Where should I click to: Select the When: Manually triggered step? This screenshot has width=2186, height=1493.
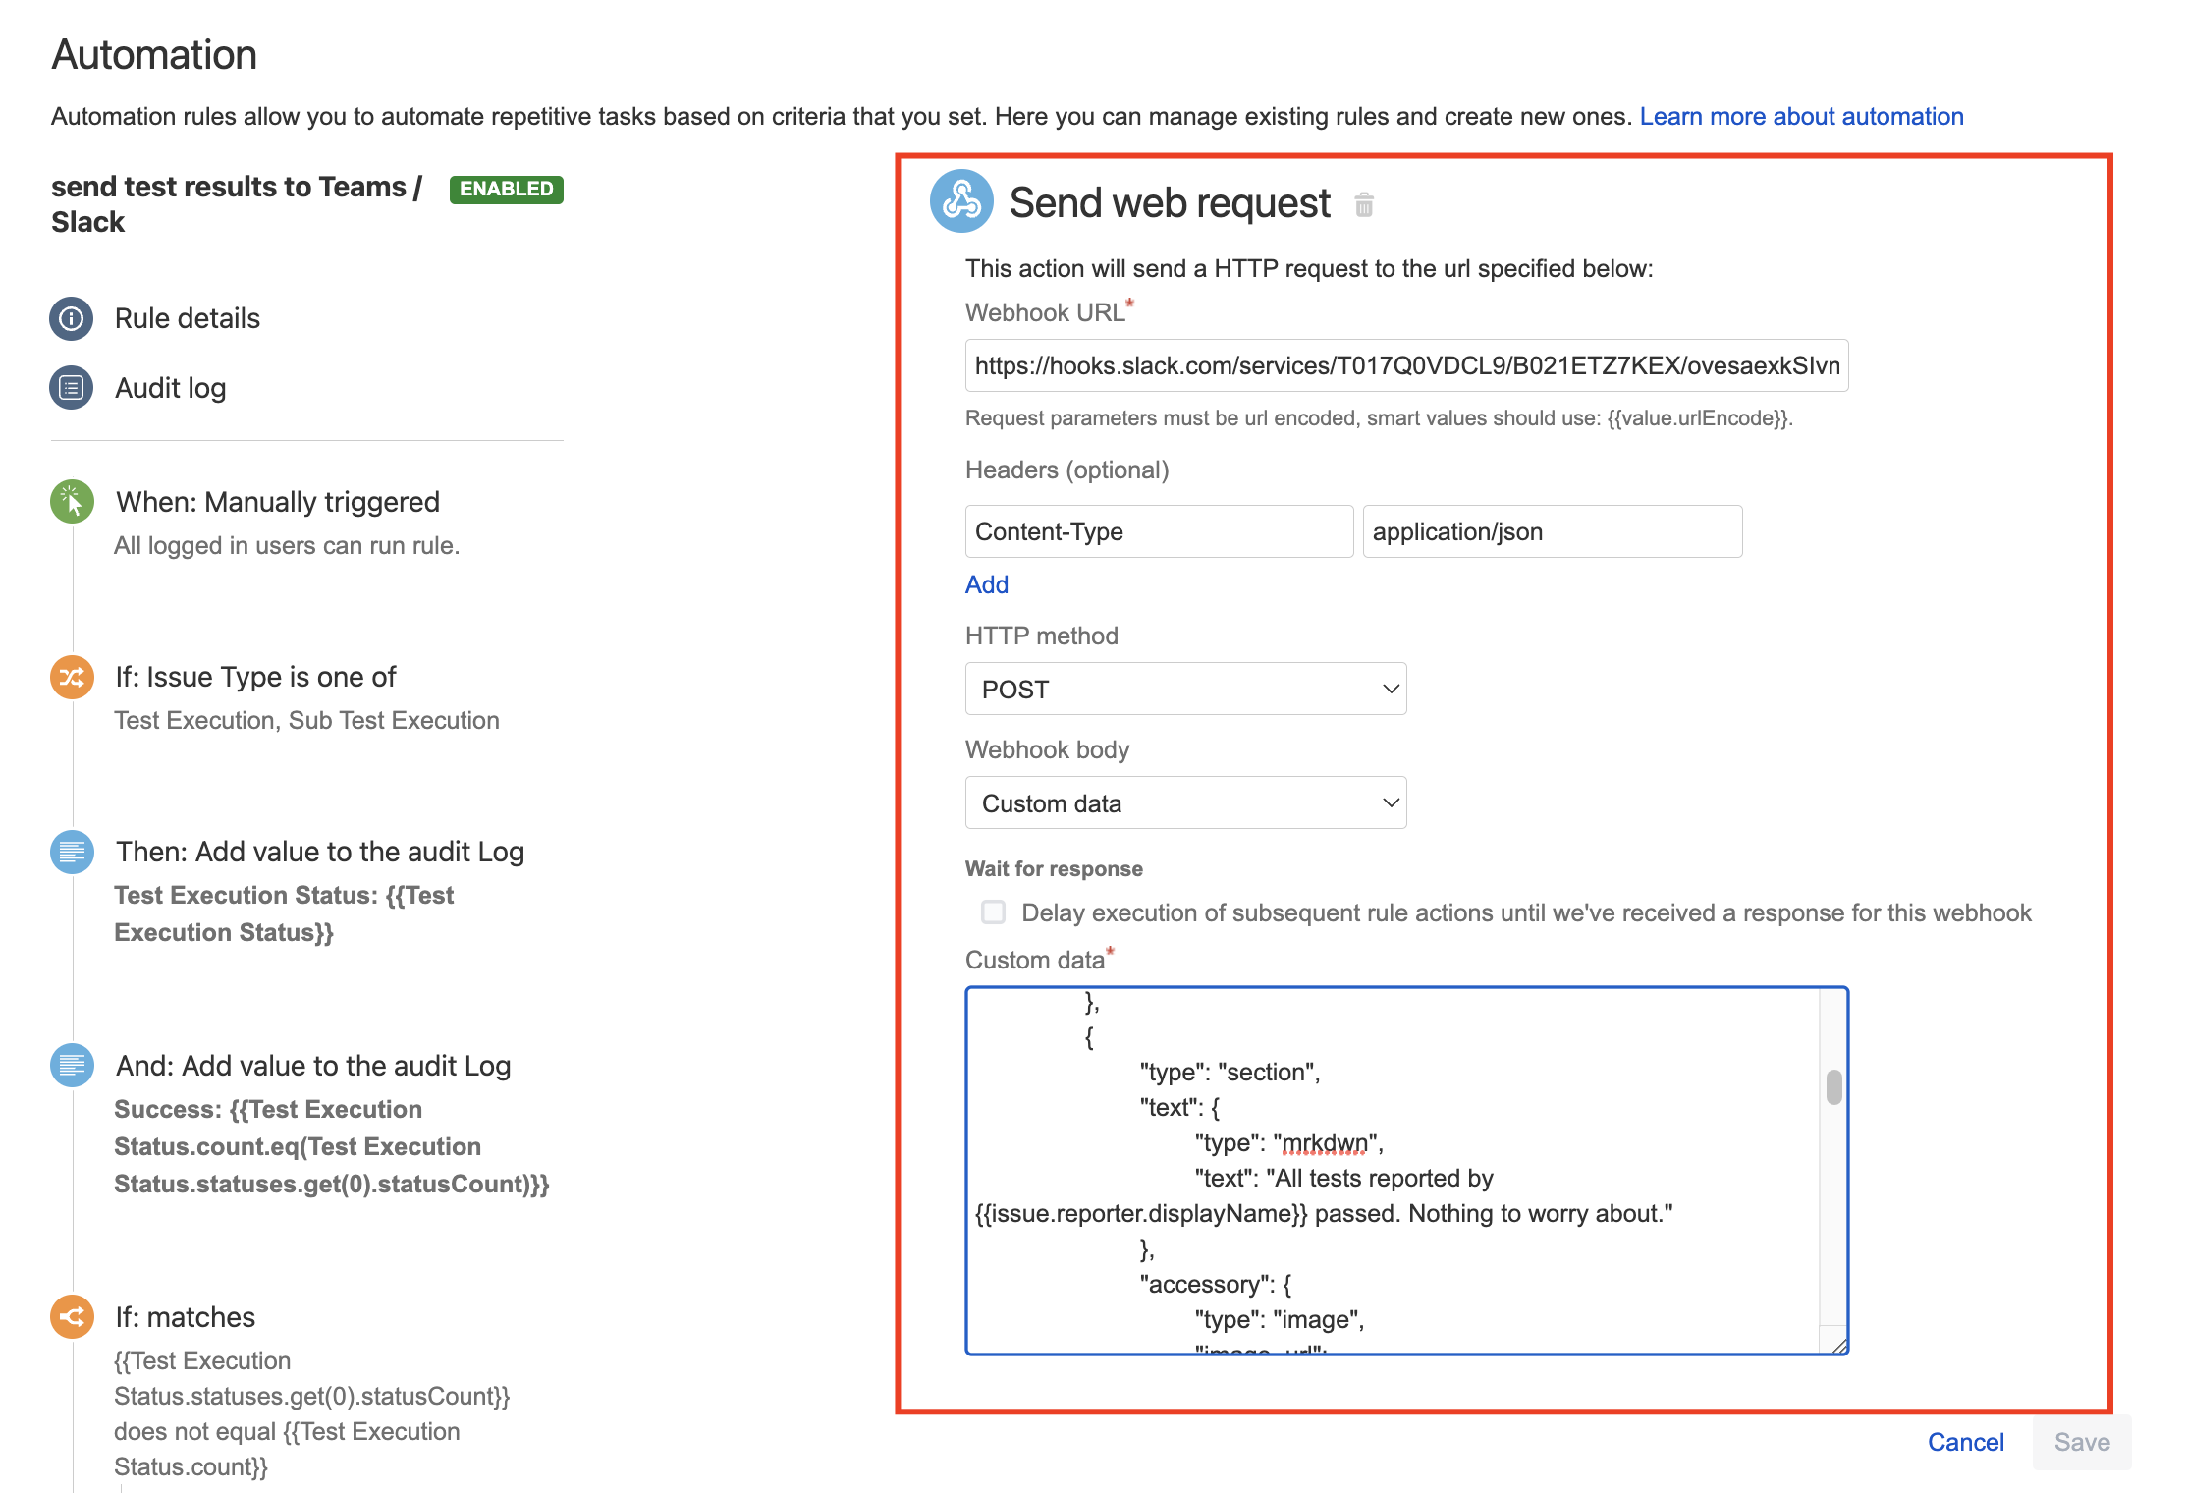[278, 502]
